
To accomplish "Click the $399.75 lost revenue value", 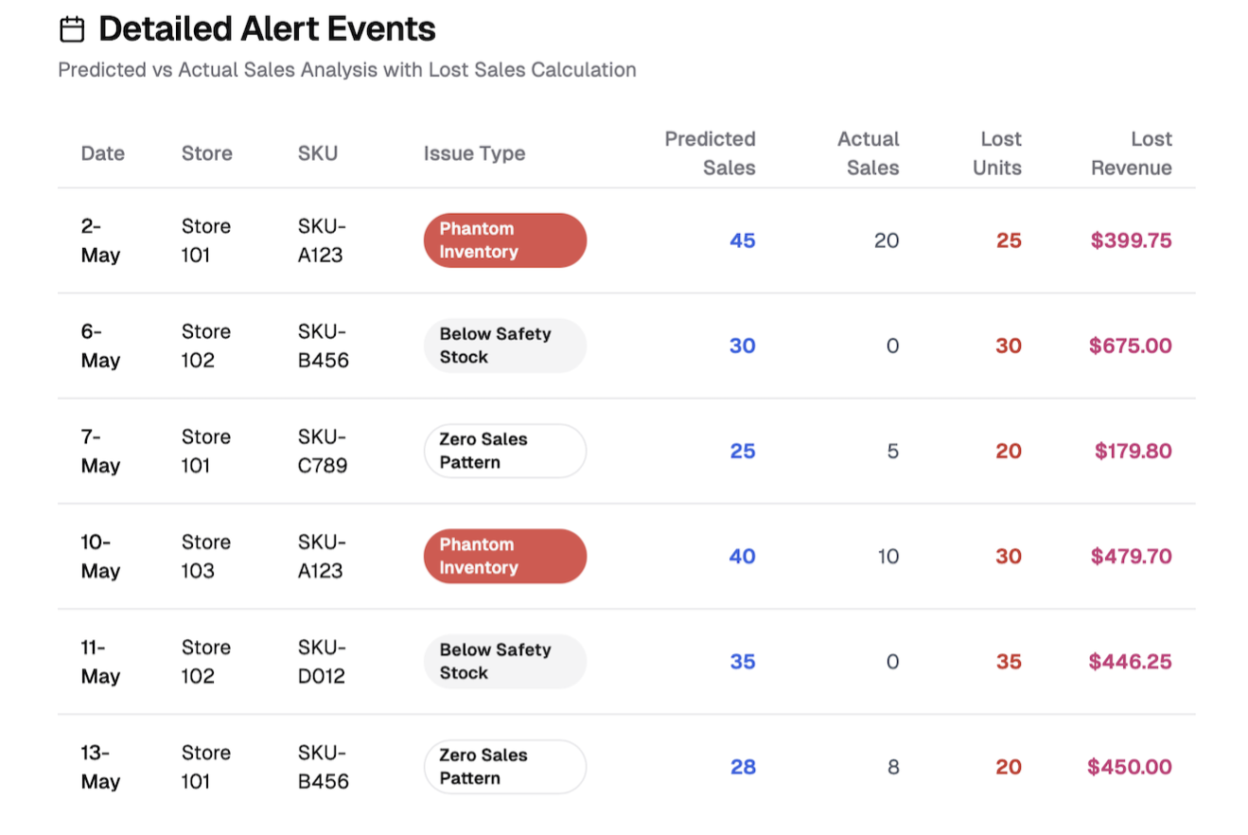I will click(1131, 240).
